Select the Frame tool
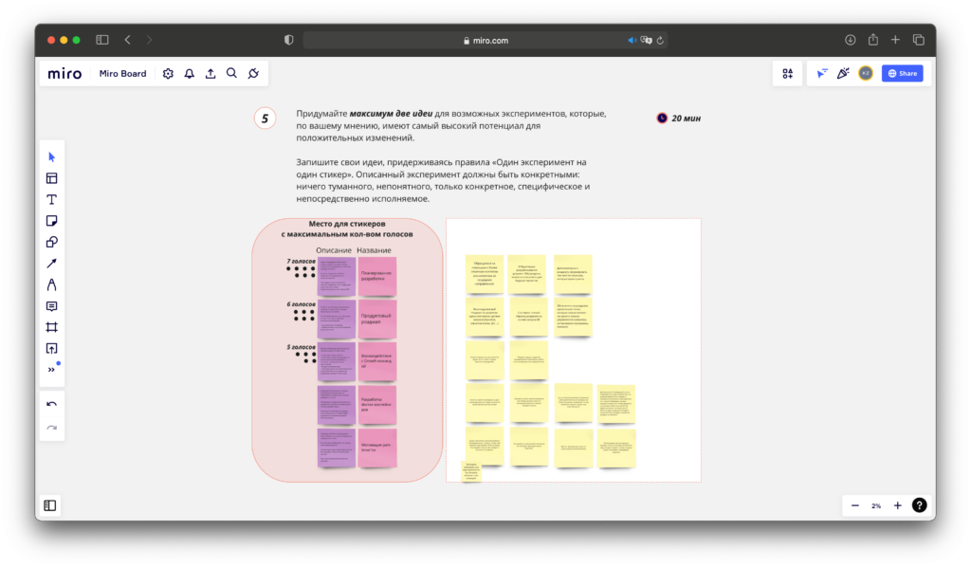This screenshot has height=567, width=971. click(52, 327)
